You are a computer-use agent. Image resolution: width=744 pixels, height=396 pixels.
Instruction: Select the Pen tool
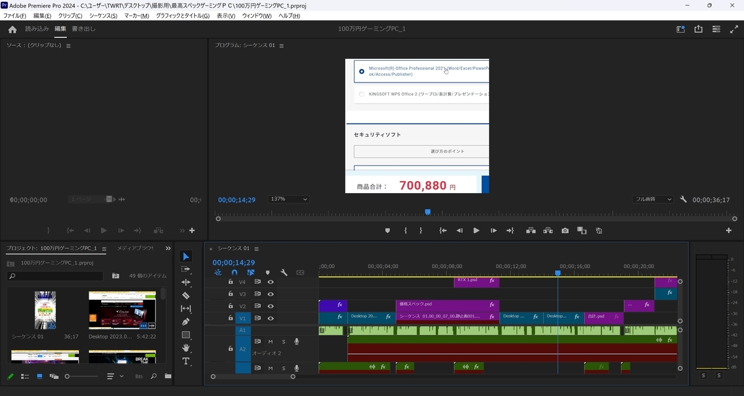(186, 322)
